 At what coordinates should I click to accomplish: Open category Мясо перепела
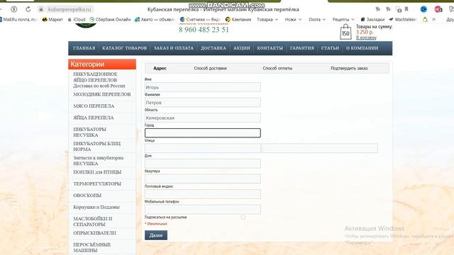point(94,106)
